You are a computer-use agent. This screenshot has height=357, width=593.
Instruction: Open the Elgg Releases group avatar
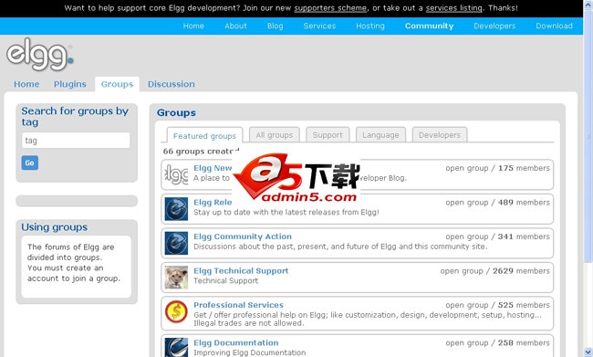tap(176, 209)
